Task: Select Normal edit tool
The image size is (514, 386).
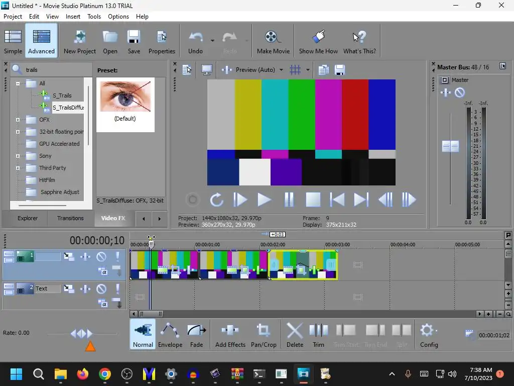Action: pos(143,335)
